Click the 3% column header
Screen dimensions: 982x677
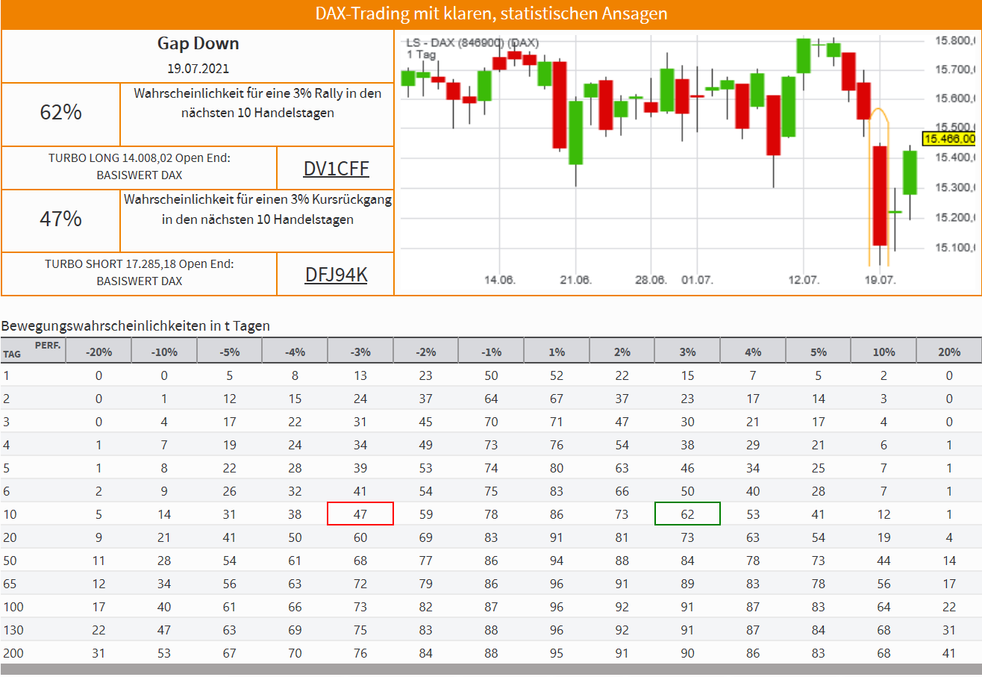[x=687, y=352]
